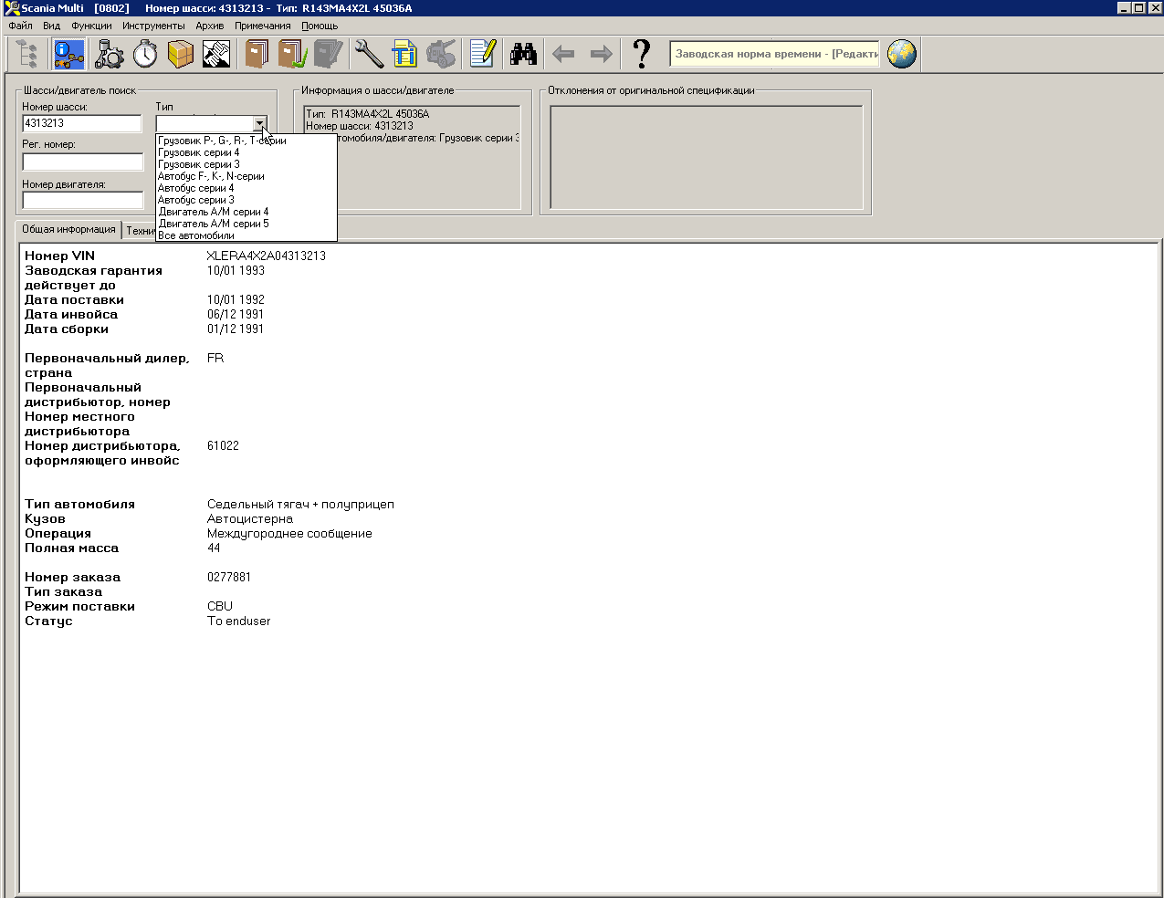Collapse the Тип combo box arrow
This screenshot has width=1164, height=898.
pos(259,123)
